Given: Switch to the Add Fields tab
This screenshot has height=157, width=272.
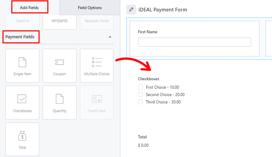Looking at the screenshot, I should [30, 7].
